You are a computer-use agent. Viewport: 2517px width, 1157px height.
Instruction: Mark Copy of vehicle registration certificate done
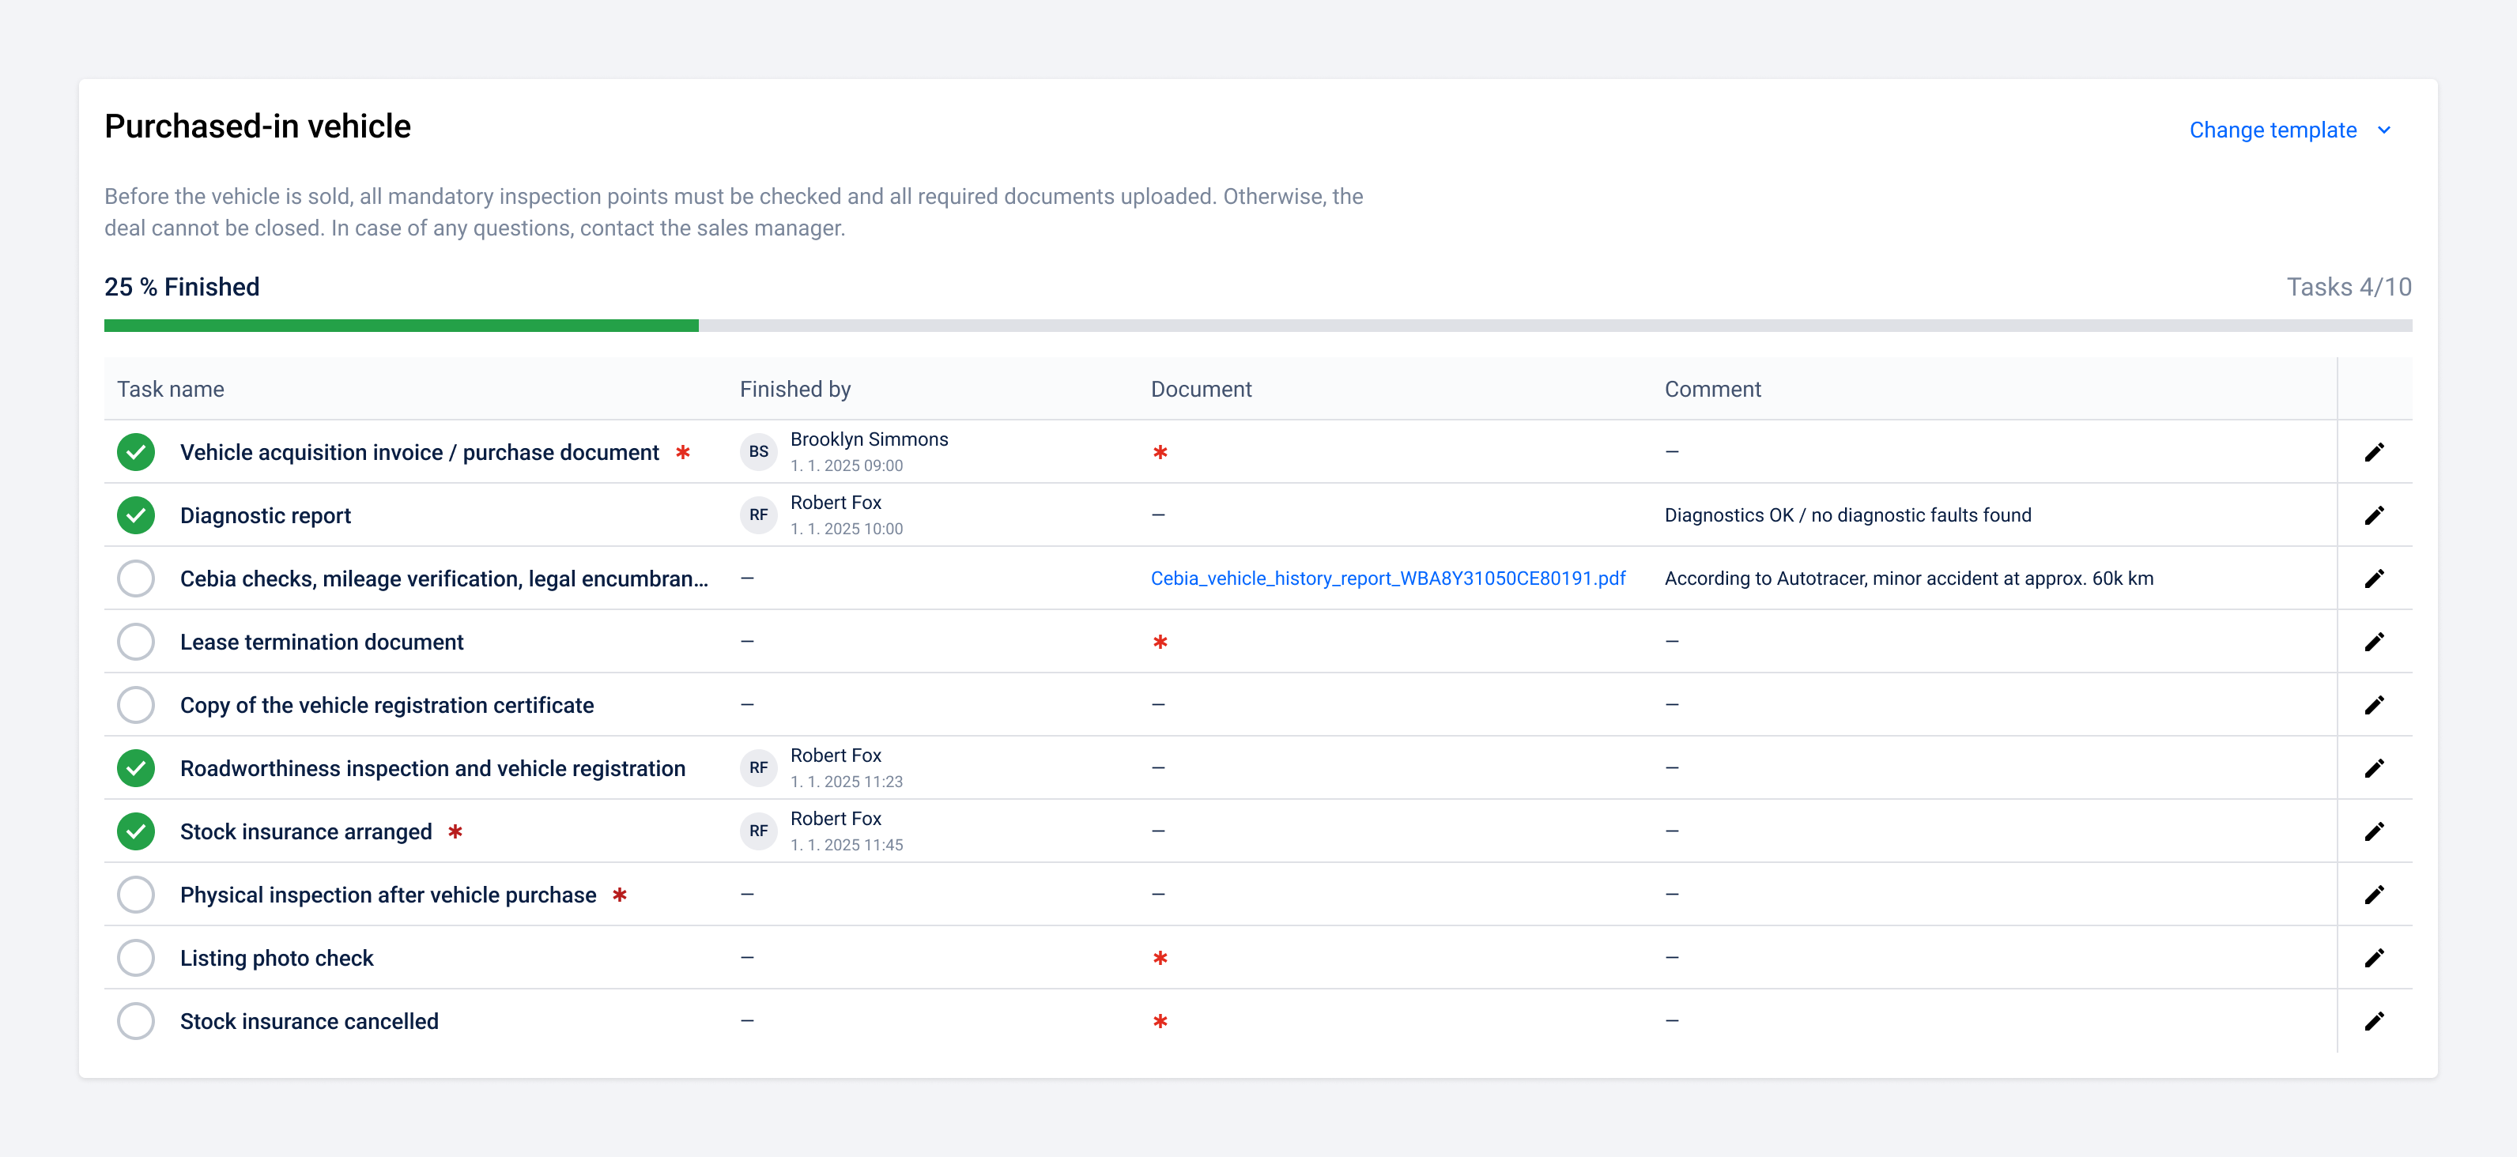click(136, 705)
